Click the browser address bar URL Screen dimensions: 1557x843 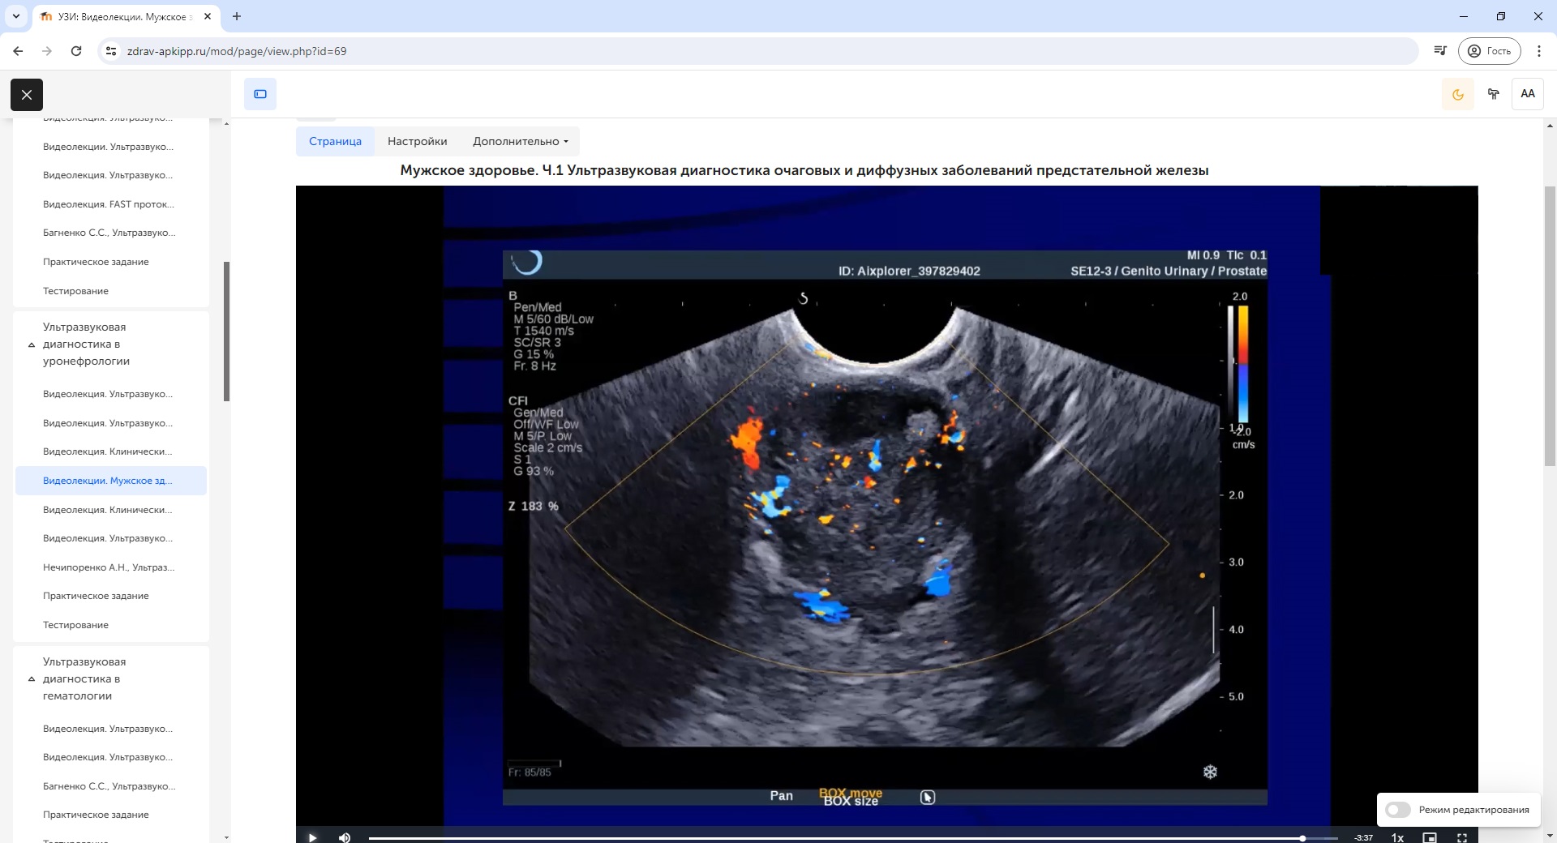coord(237,51)
